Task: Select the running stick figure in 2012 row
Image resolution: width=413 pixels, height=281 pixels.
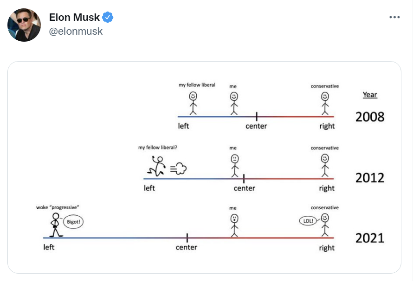Action: click(x=156, y=166)
